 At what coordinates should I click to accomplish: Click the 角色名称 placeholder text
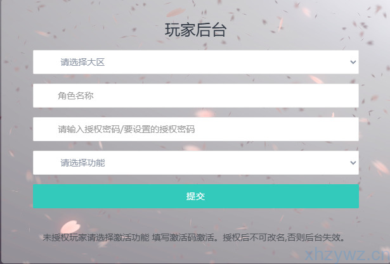76,96
